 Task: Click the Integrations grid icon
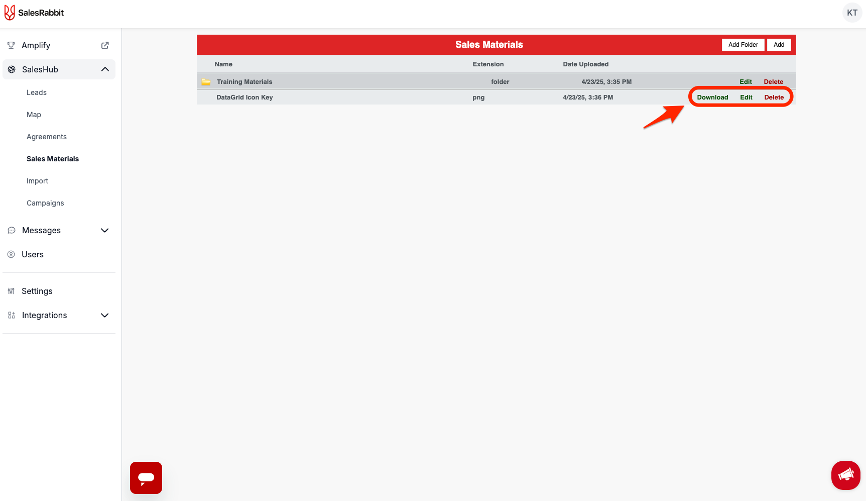point(12,315)
